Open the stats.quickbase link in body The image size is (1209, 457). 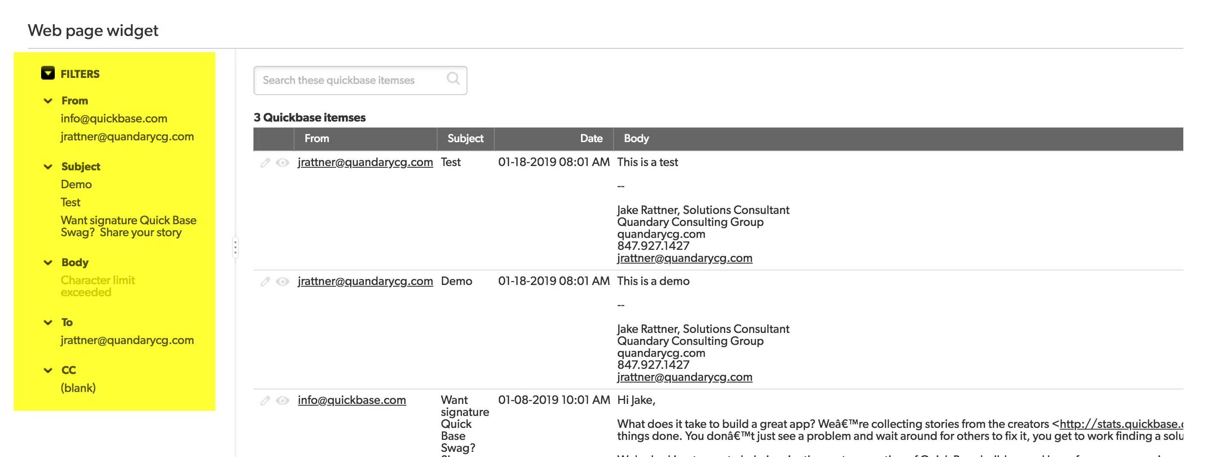click(x=1121, y=424)
